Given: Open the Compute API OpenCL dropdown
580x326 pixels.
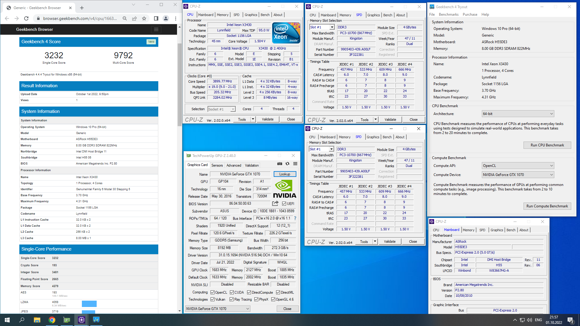Looking at the screenshot, I should tap(518, 166).
